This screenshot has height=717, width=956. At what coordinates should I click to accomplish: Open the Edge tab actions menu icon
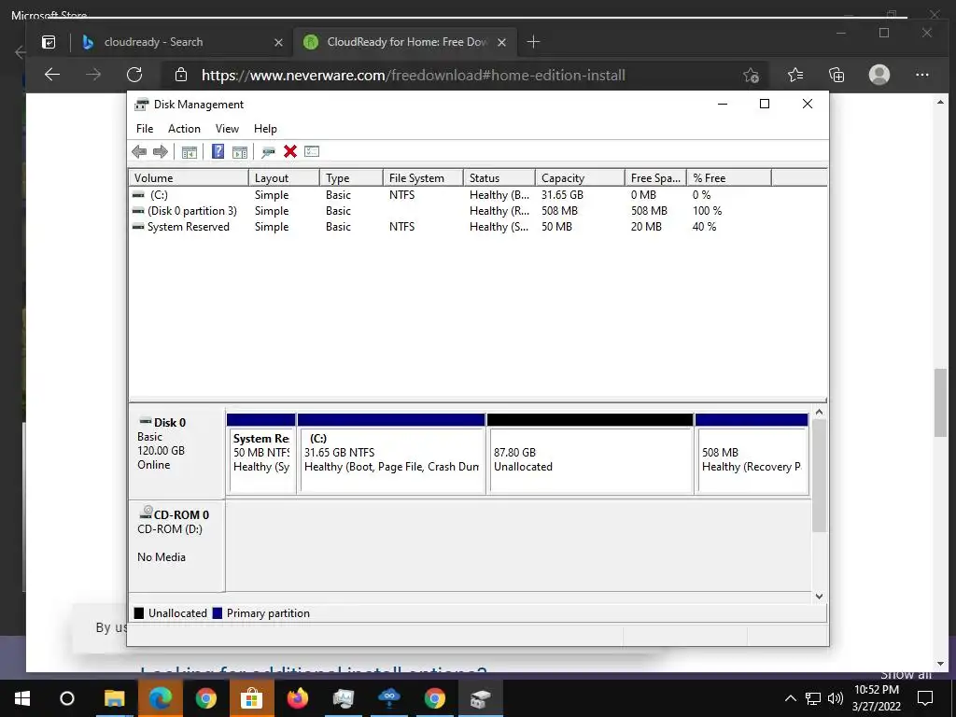click(x=49, y=42)
